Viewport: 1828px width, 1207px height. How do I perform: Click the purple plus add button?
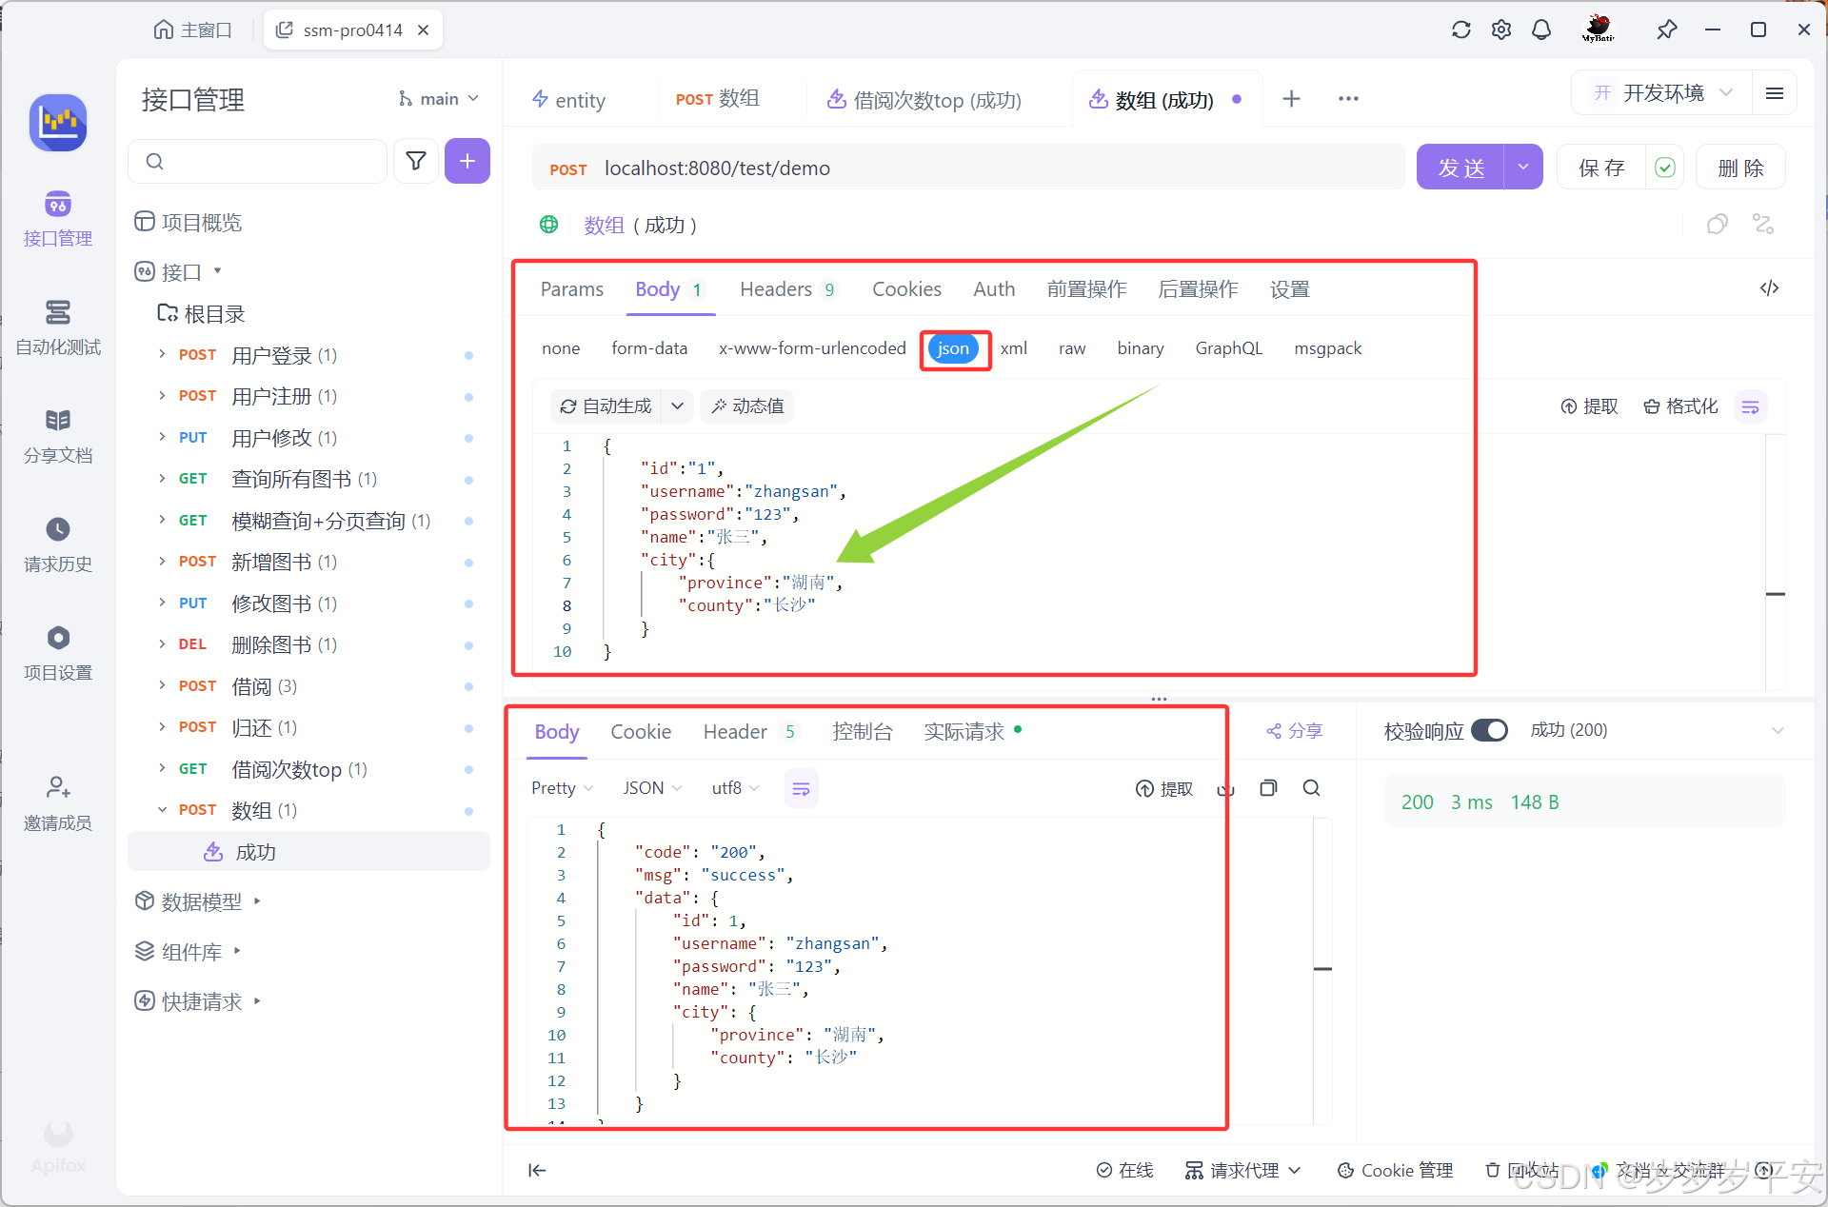click(467, 161)
